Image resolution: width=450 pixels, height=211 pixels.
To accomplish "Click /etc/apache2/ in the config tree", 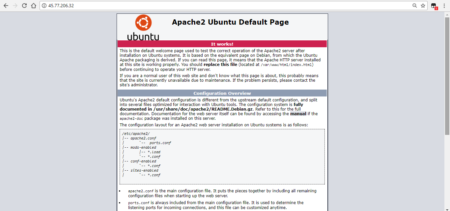I will pyautogui.click(x=136, y=134).
